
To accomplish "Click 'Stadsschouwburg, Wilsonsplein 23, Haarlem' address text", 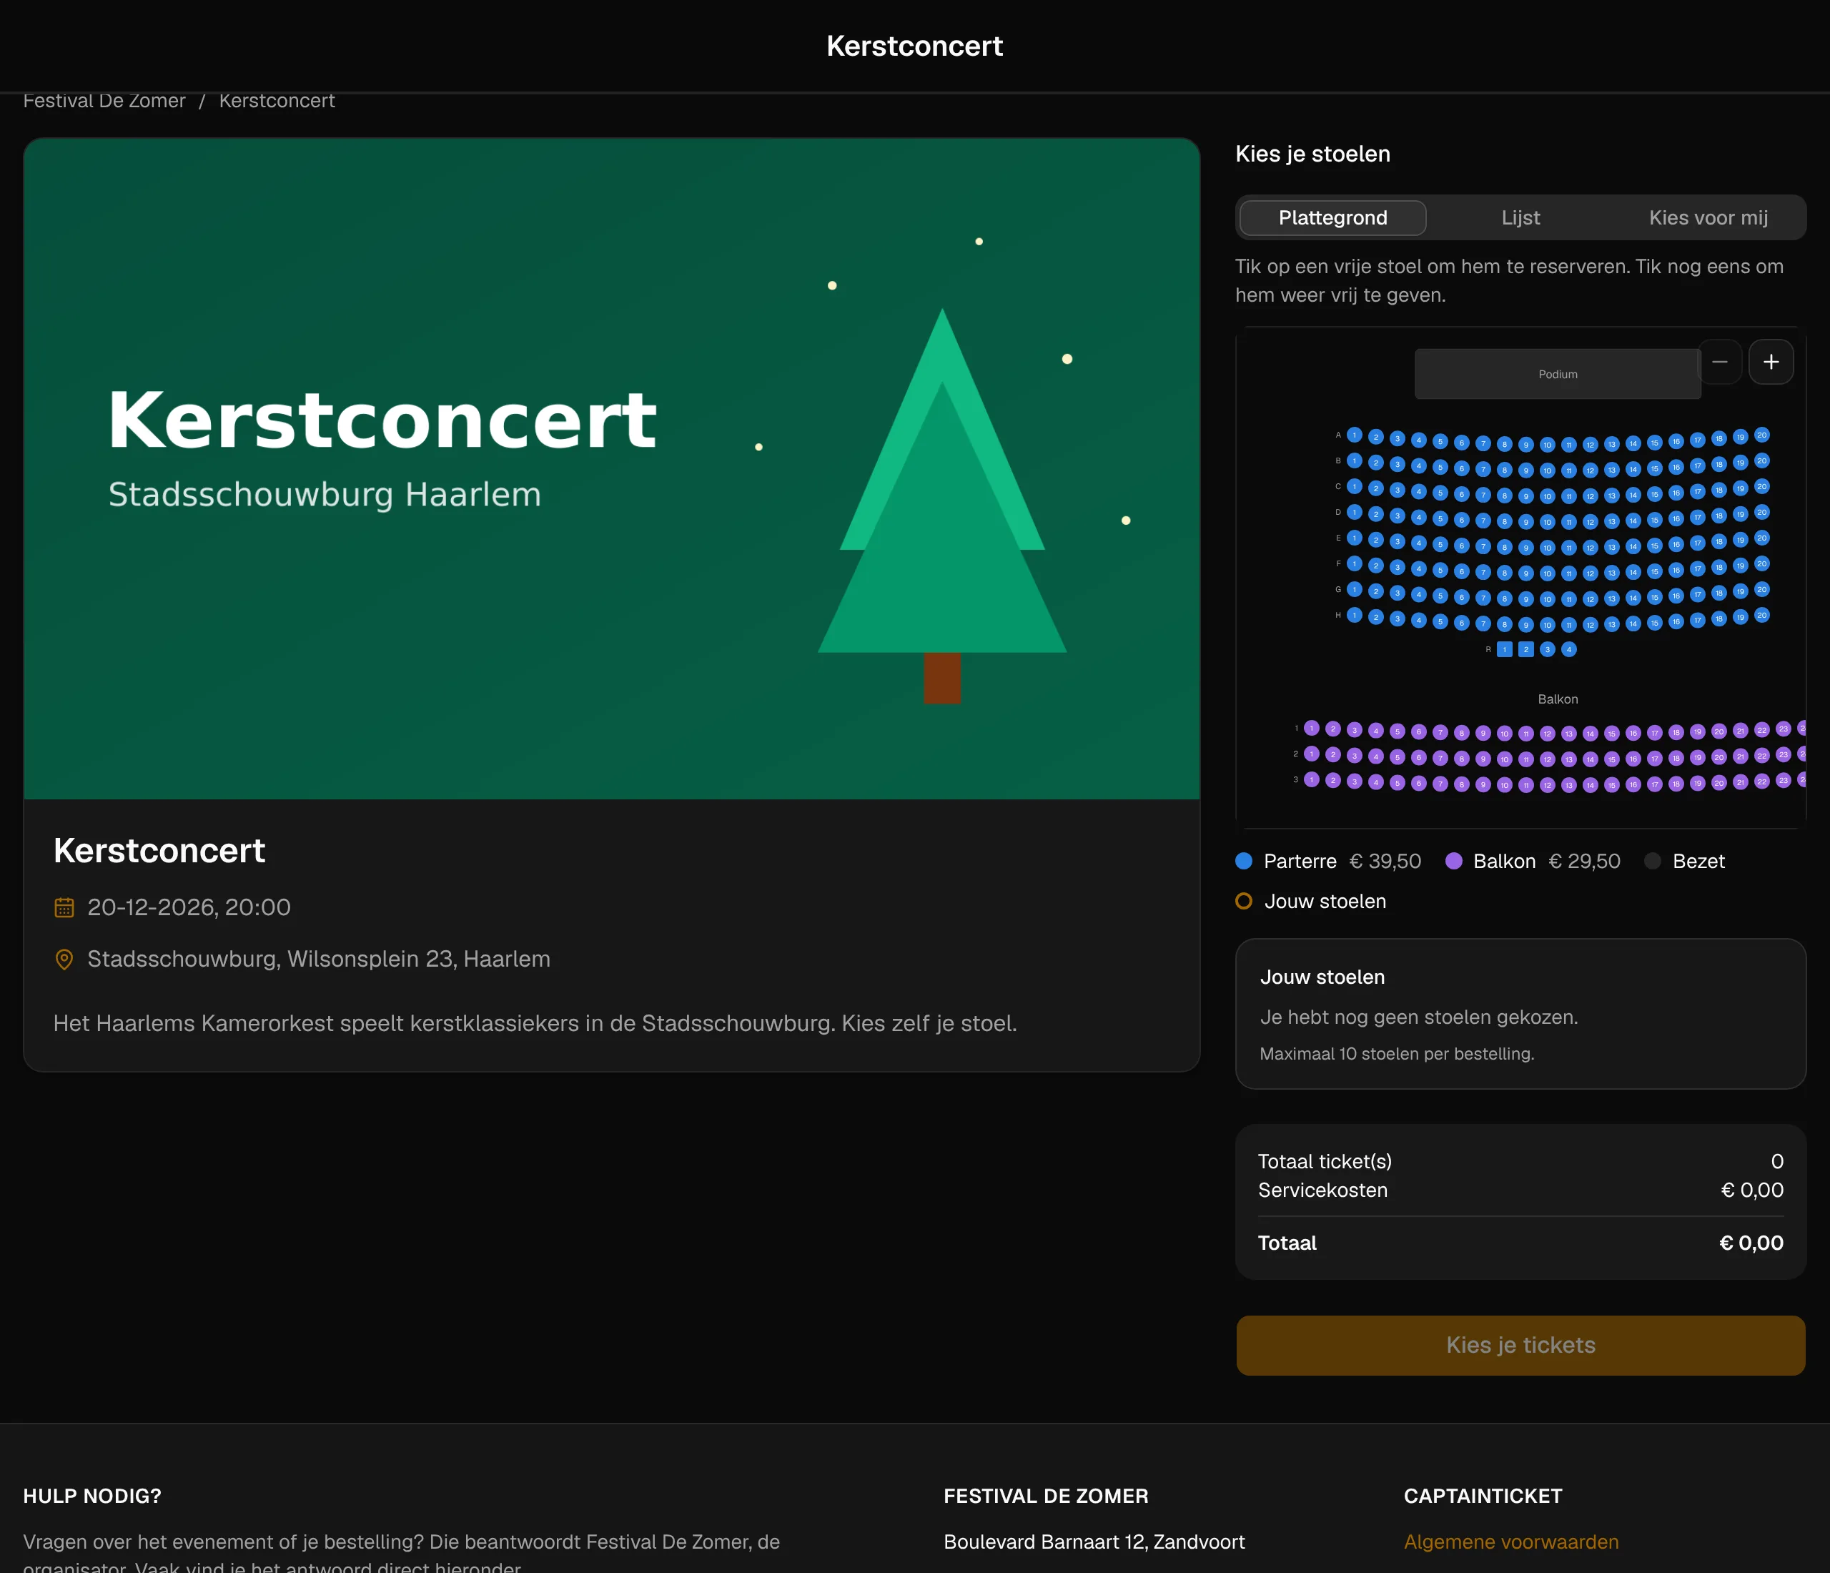I will click(319, 959).
